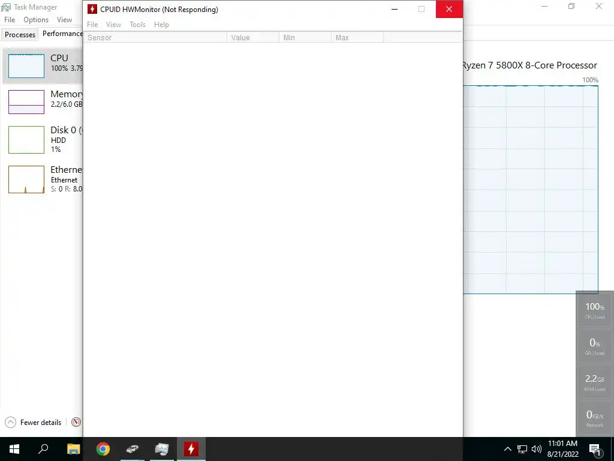Select the CPU performance graph thumbnail
614x461 pixels.
click(x=26, y=66)
